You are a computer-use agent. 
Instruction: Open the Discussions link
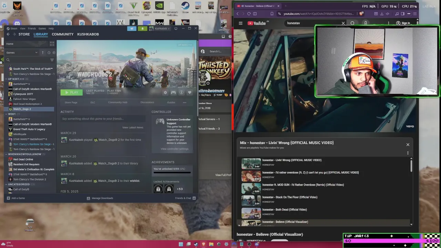[147, 102]
